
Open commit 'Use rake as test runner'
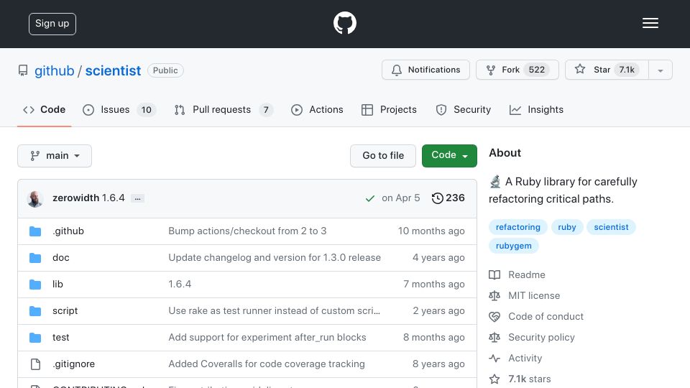(274, 310)
